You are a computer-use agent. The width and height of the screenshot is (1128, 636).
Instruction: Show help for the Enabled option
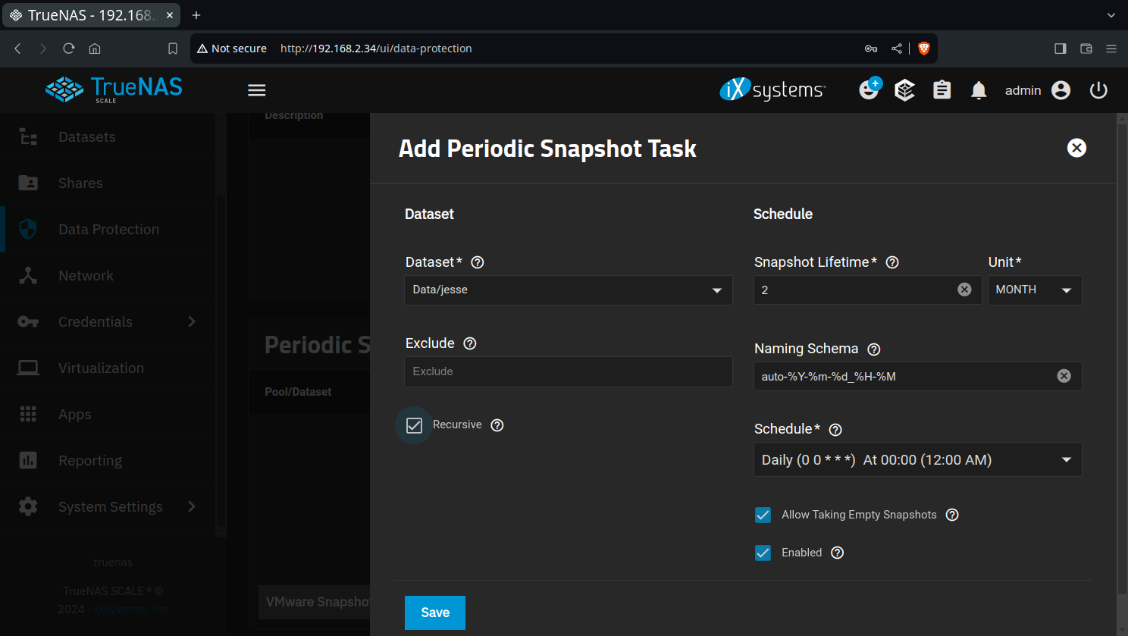point(837,553)
